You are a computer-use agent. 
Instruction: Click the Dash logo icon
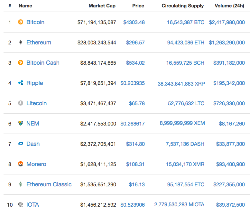point(21,144)
